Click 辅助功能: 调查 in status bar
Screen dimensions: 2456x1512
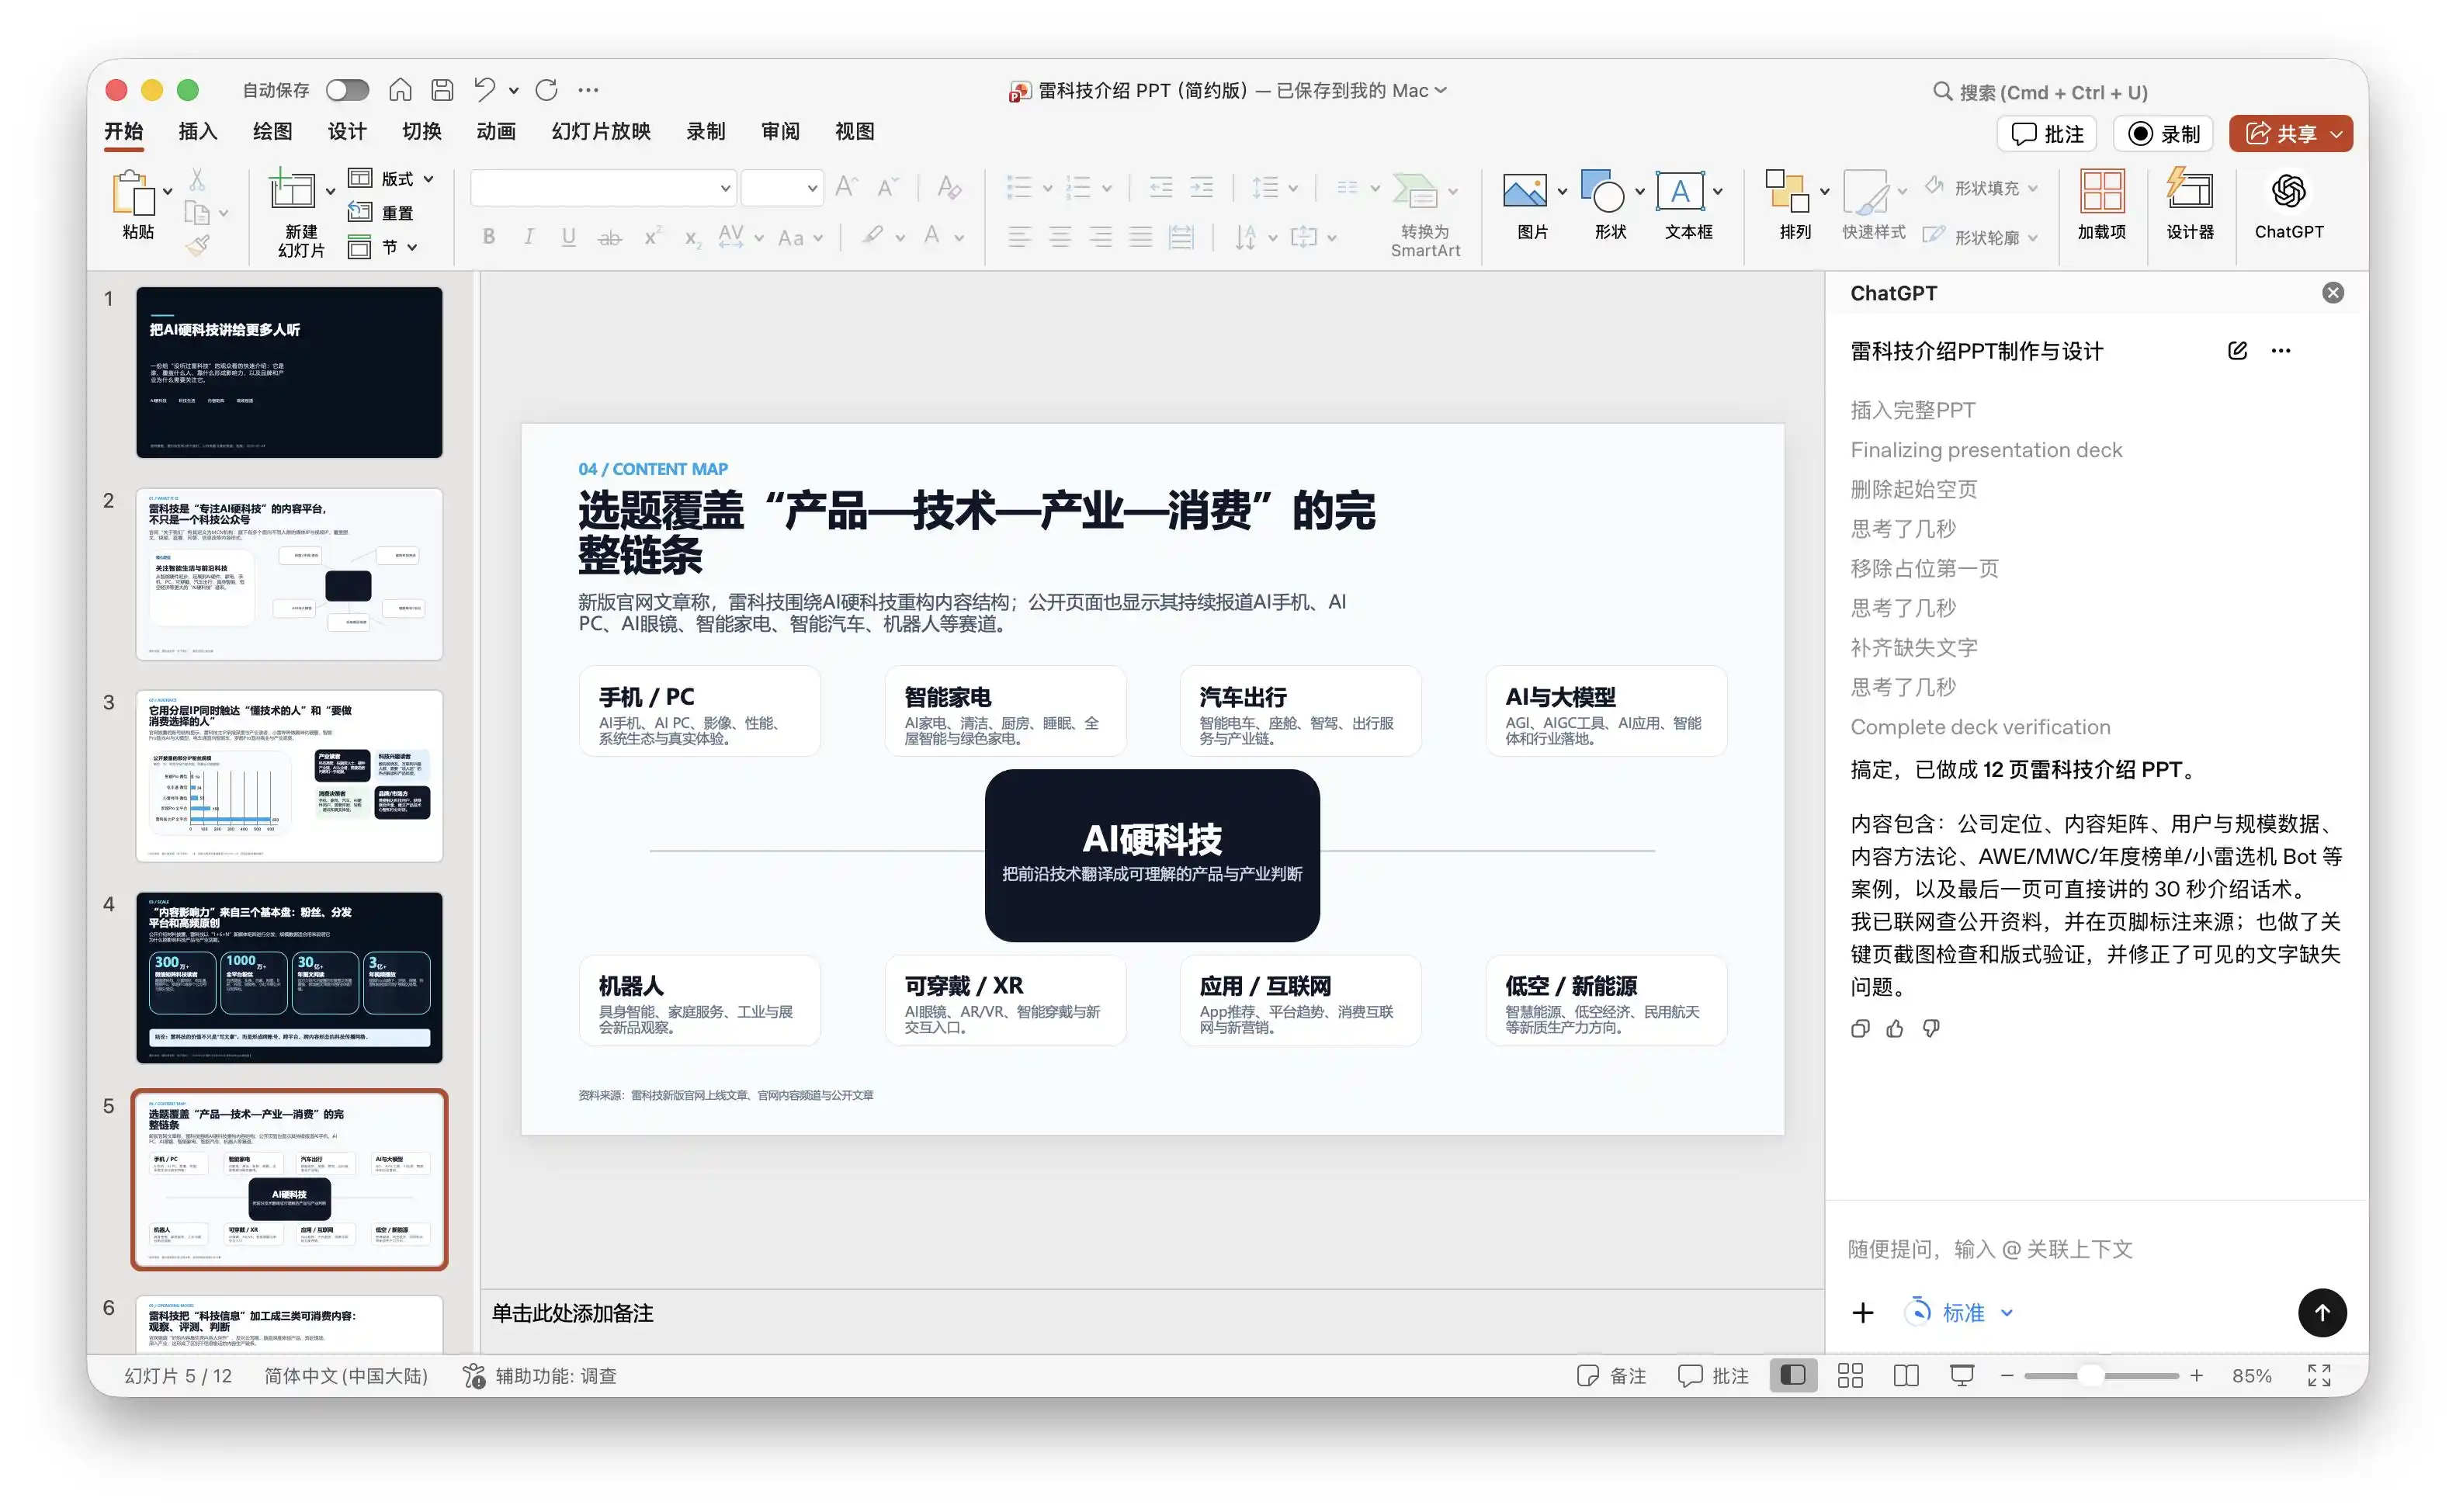click(539, 1376)
